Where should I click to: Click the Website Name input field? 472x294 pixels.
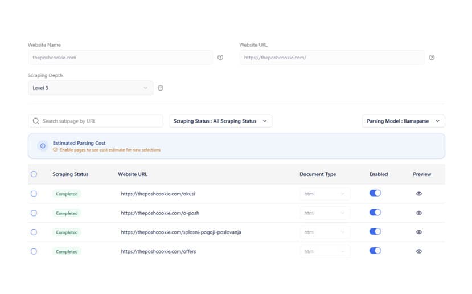(x=120, y=58)
